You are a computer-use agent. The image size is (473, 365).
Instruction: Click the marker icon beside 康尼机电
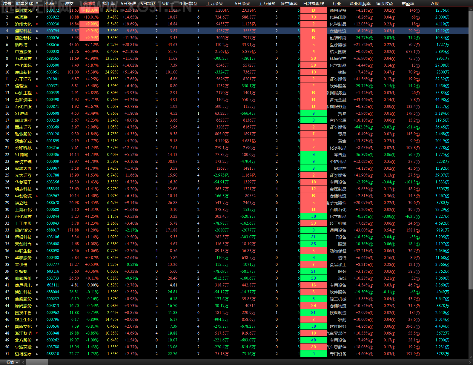point(37,285)
